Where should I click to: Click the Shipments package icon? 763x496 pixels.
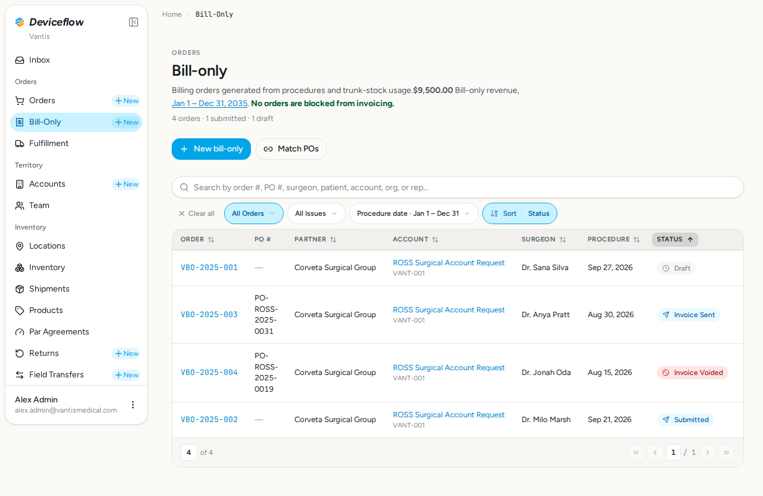(x=20, y=289)
